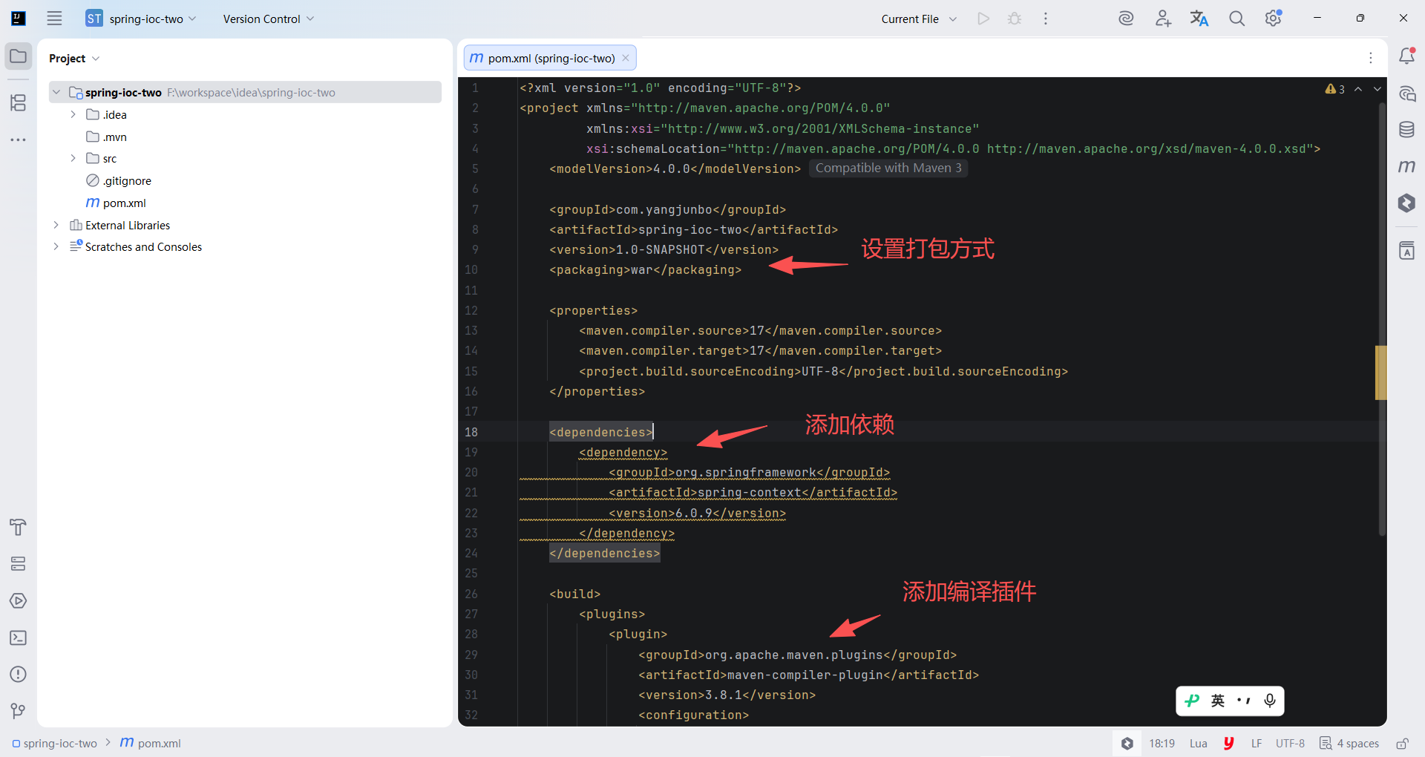Image resolution: width=1425 pixels, height=757 pixels.
Task: Jump to next highlighted problem arrow
Action: coord(1377,89)
